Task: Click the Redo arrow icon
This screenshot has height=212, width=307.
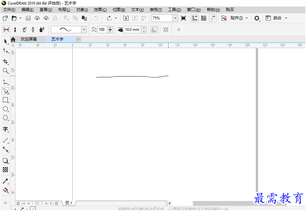Action: click(109, 18)
